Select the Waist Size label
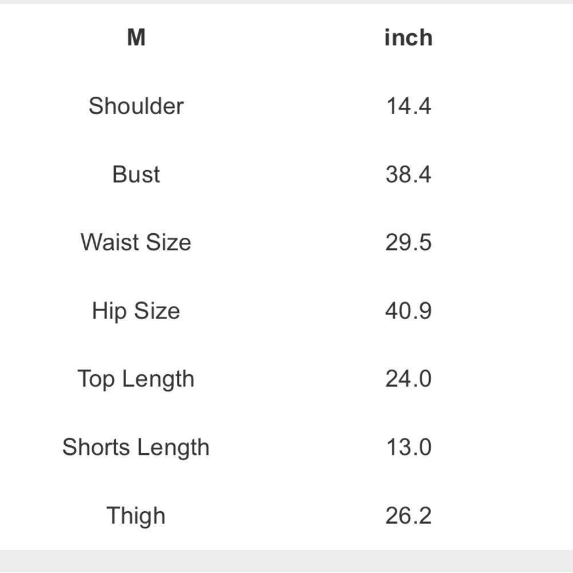The width and height of the screenshot is (573, 573). [x=136, y=242]
